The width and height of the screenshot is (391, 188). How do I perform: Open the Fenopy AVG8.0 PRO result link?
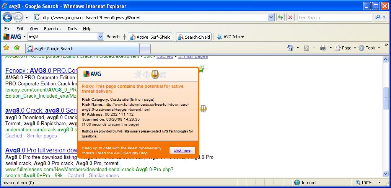pyautogui.click(x=41, y=70)
